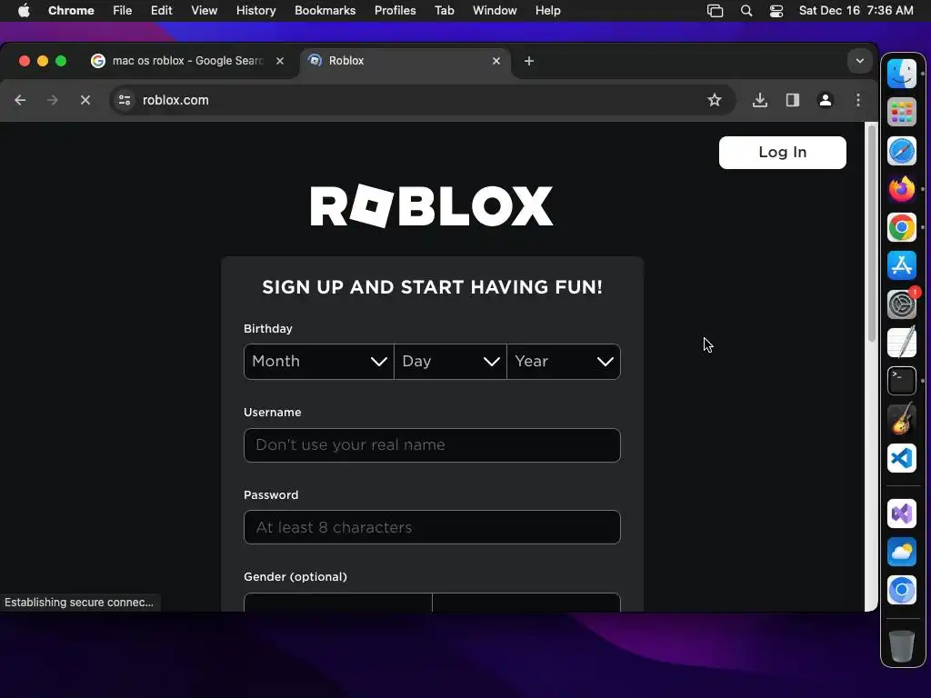Open the Edit menu
The height and width of the screenshot is (698, 931).
tap(161, 11)
